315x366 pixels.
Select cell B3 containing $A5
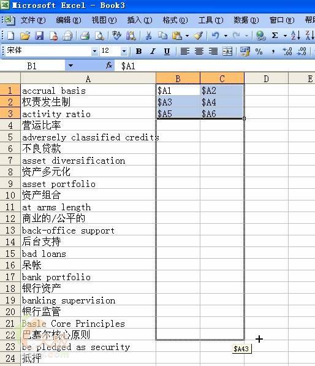(178, 113)
